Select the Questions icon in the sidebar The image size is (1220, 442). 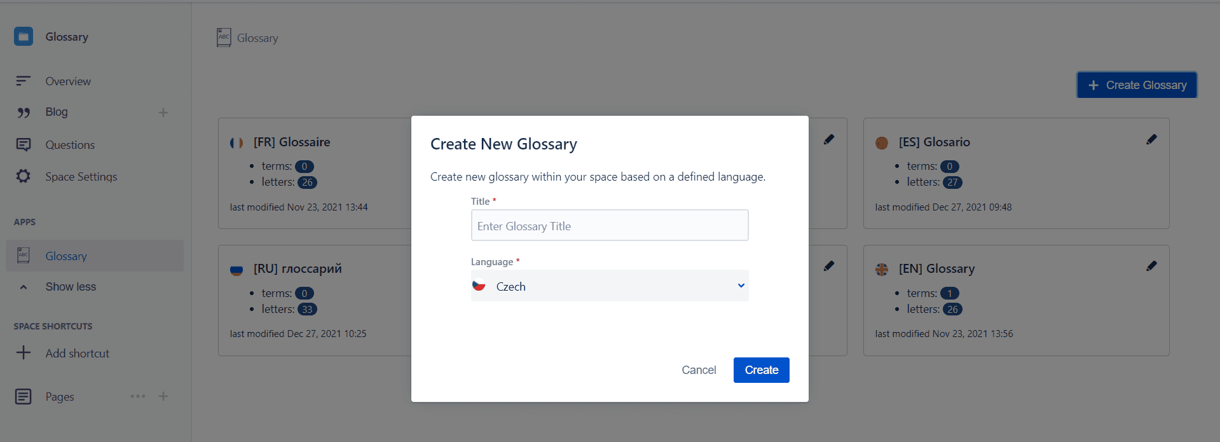(x=24, y=144)
